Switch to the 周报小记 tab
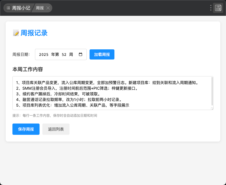Image resolution: width=226 pixels, height=185 pixels. (x=21, y=8)
